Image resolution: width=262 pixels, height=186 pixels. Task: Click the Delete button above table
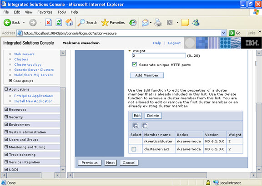tap(153, 116)
